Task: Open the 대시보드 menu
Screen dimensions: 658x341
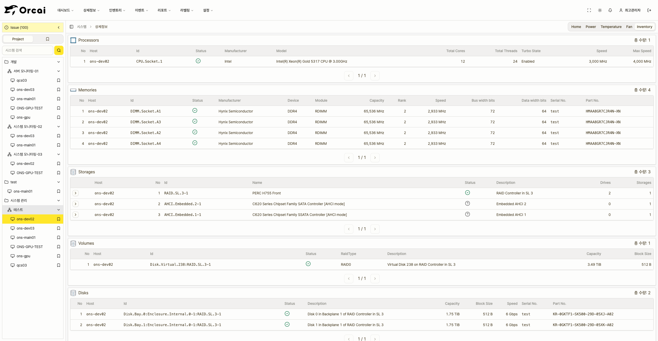Action: click(x=65, y=10)
